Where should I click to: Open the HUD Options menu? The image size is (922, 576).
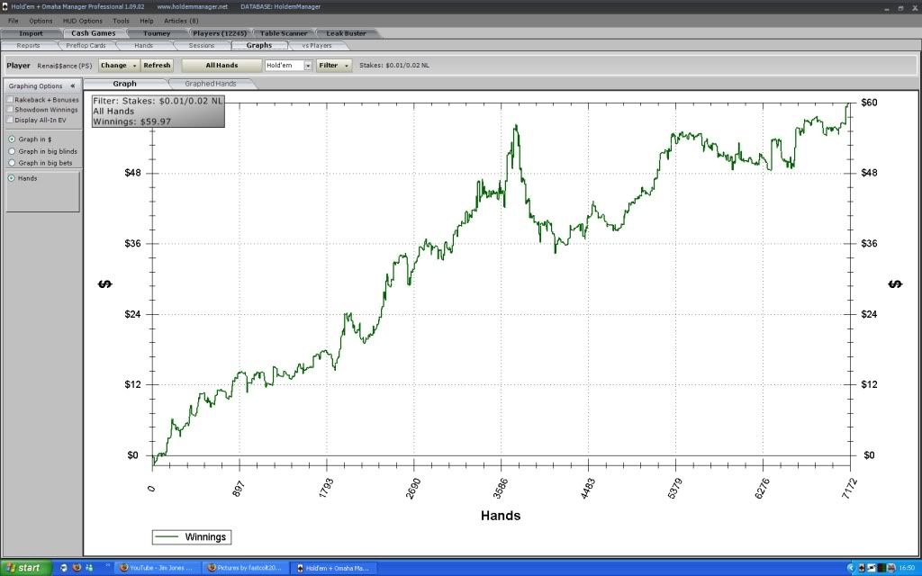[x=82, y=20]
